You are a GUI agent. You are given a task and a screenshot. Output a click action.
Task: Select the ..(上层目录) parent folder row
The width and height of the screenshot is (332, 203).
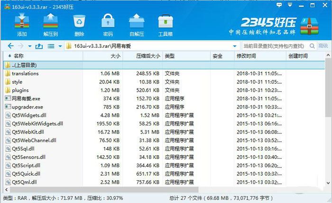(164, 65)
